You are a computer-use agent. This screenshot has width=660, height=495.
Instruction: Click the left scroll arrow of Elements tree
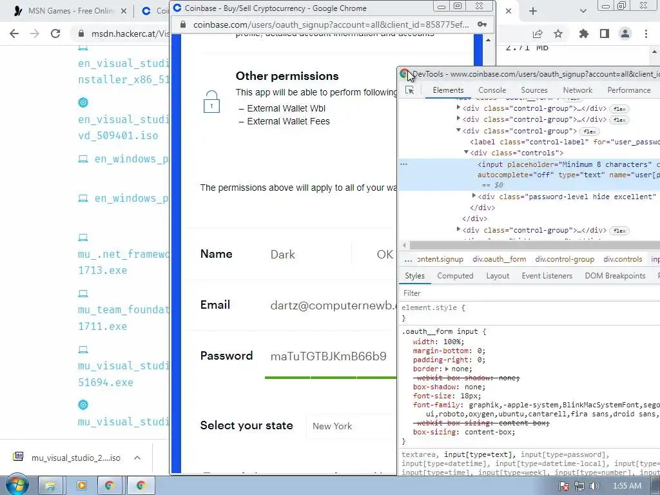click(404, 246)
